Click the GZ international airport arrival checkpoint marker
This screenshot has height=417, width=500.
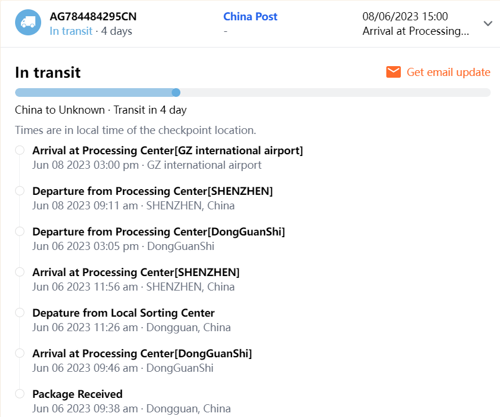pyautogui.click(x=20, y=150)
